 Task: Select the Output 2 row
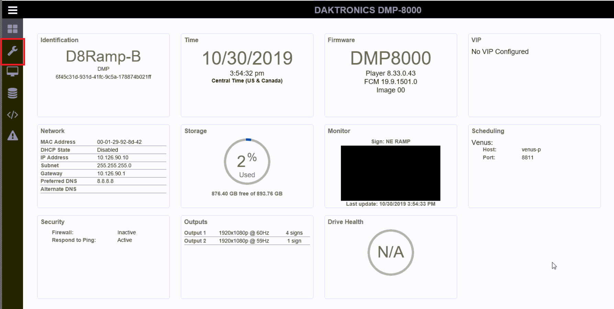tap(247, 241)
